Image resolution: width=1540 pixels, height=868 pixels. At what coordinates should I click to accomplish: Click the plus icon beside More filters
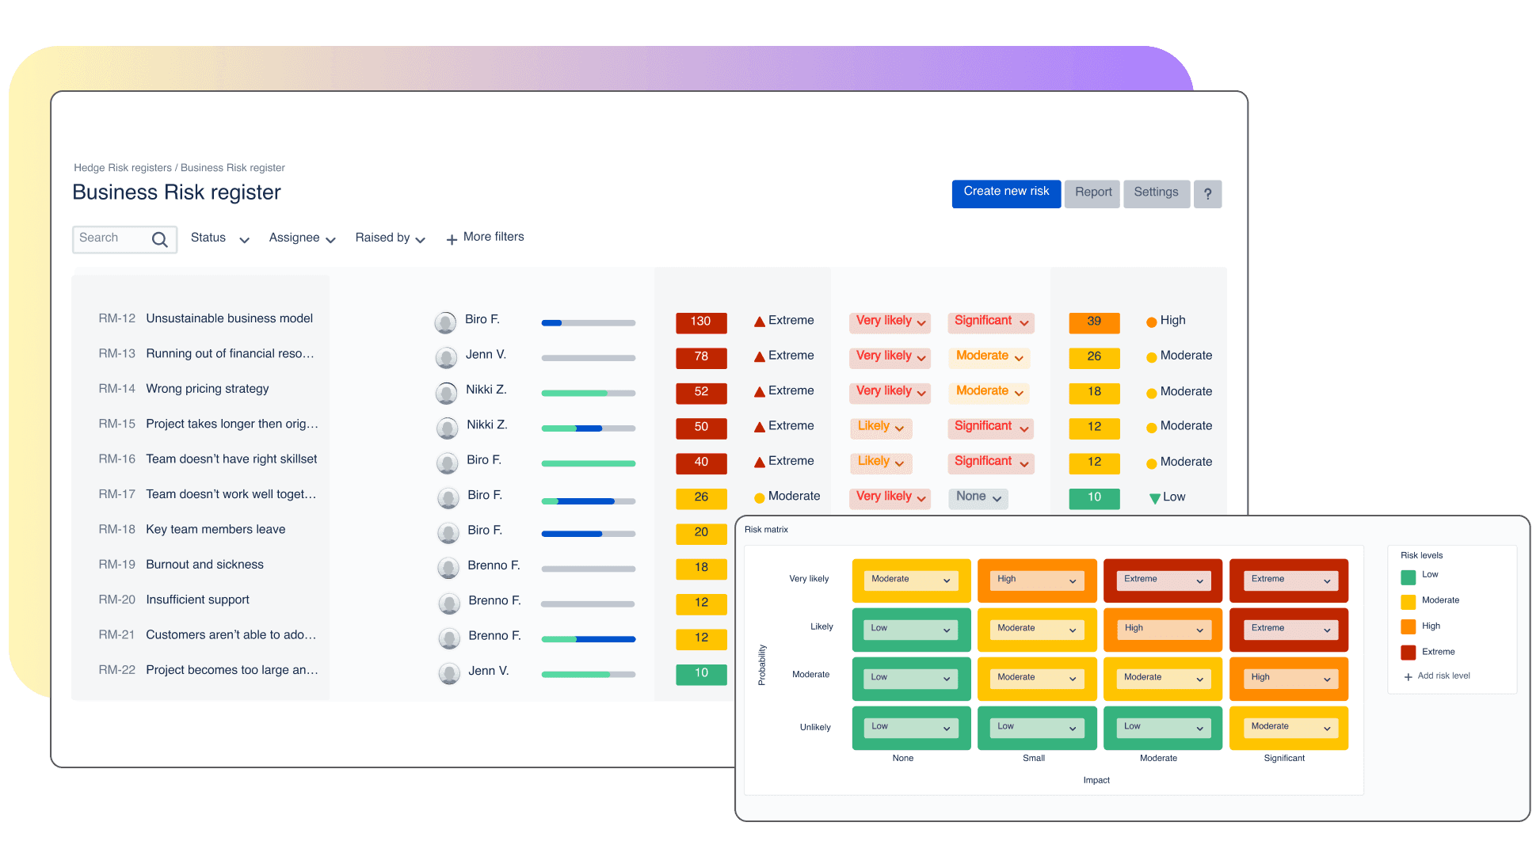click(452, 239)
